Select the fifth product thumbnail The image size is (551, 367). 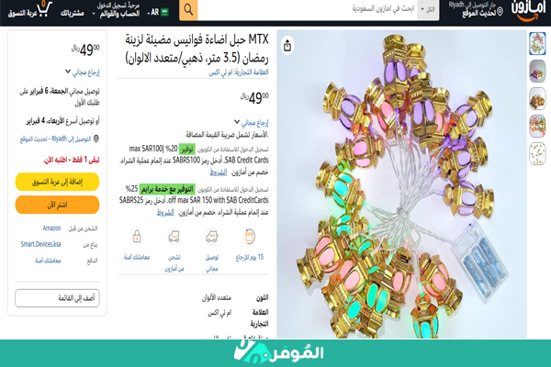(537, 153)
